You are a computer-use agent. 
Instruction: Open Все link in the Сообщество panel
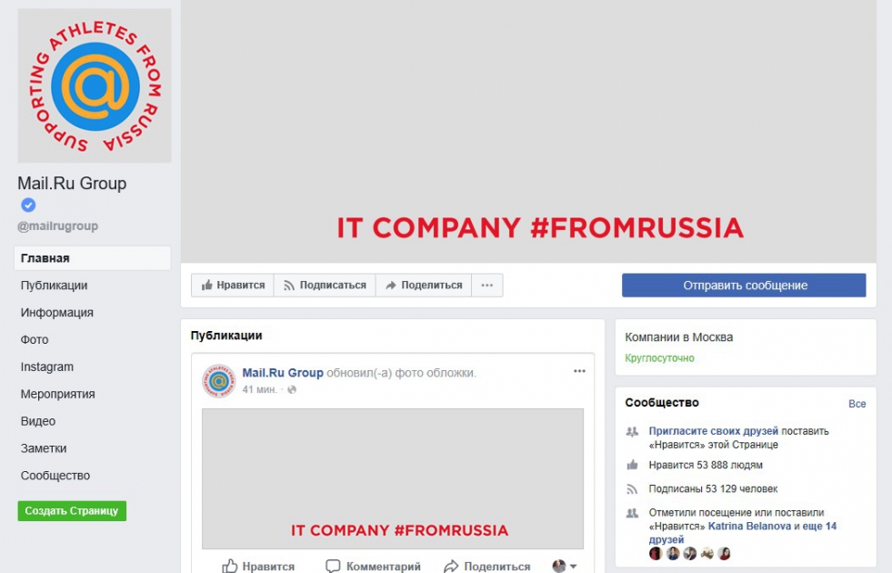(857, 404)
